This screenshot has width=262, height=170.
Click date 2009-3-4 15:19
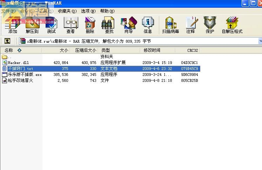click(x=157, y=63)
